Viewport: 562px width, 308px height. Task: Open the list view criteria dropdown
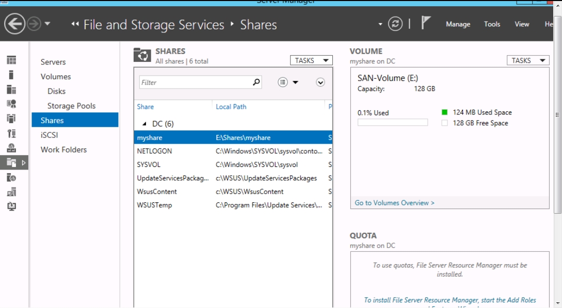[x=288, y=82]
